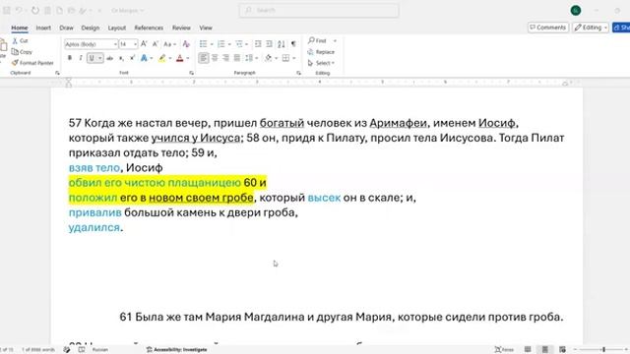Click the account avatar in title bar
The image size is (630, 354).
click(576, 11)
